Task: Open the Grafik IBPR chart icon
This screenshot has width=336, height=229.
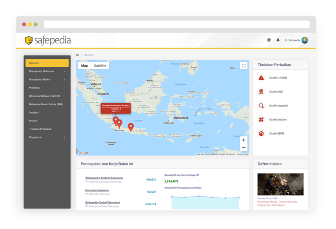Action: pyautogui.click(x=261, y=133)
